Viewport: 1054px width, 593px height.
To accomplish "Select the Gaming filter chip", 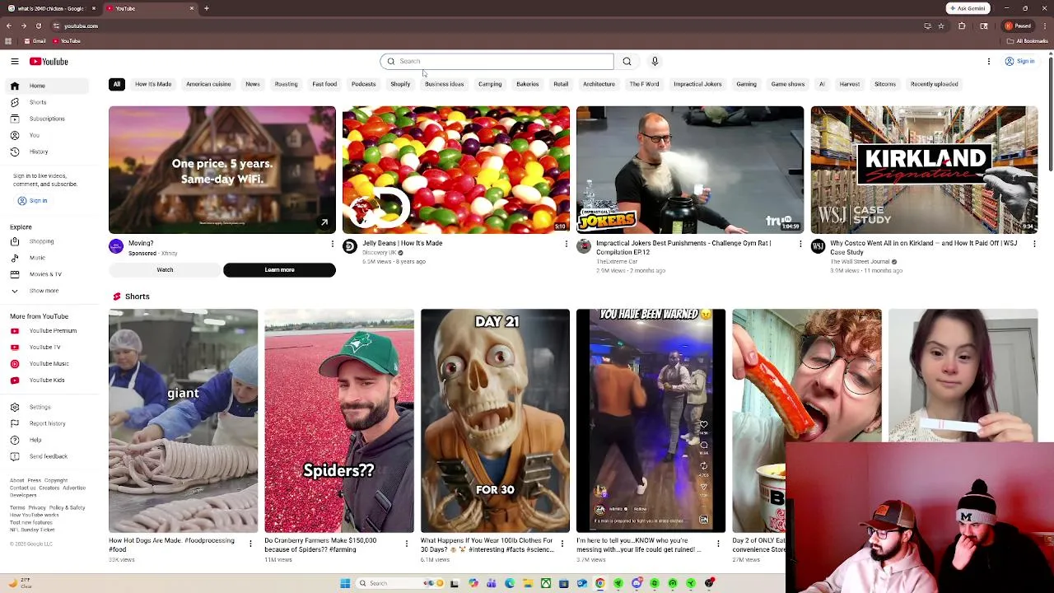I will (x=746, y=84).
